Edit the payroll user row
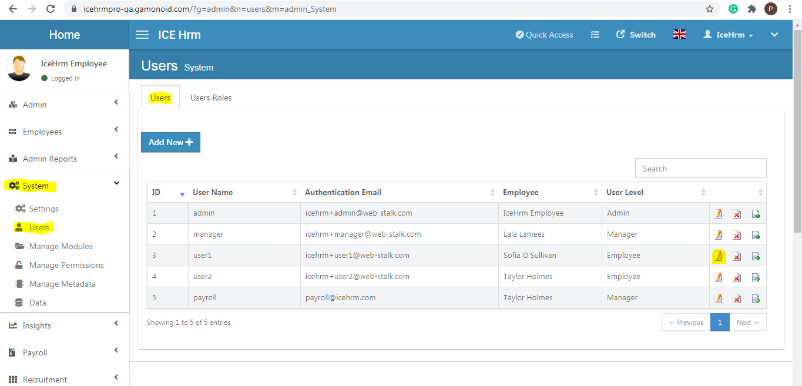Viewport: 802px width, 386px height. [718, 298]
